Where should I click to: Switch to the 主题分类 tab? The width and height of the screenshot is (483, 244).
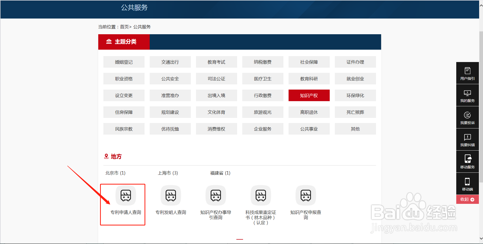pos(124,42)
